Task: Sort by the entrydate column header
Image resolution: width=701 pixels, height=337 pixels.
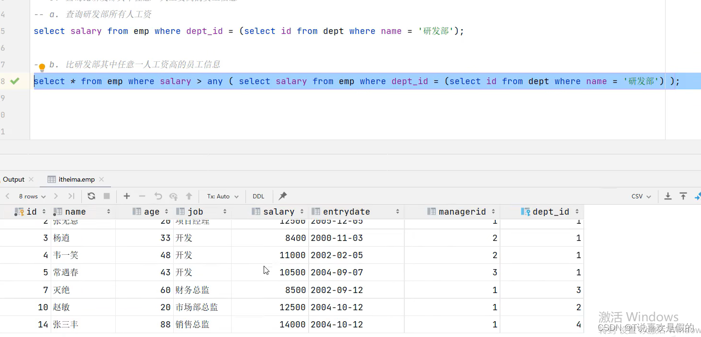Action: point(356,211)
